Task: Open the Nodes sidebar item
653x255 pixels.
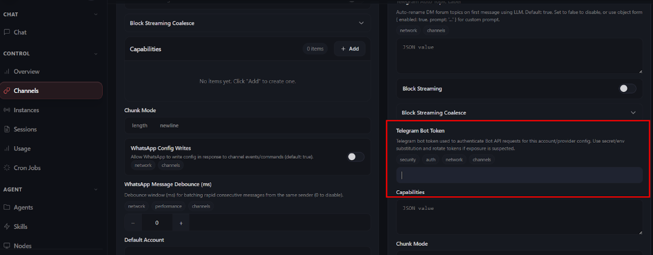Action: [23, 246]
